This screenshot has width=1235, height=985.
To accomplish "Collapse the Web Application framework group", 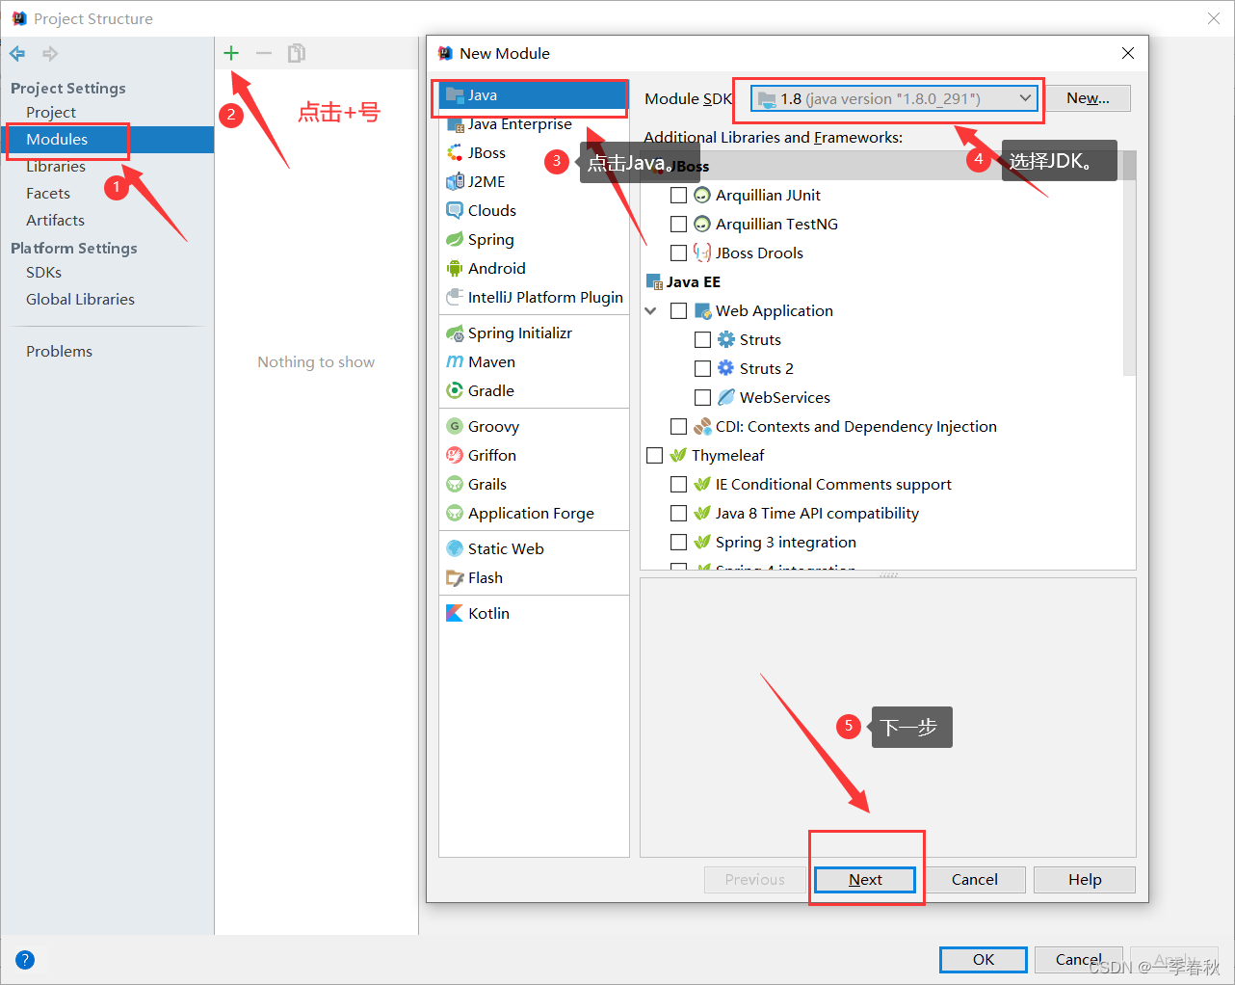I will pyautogui.click(x=650, y=310).
